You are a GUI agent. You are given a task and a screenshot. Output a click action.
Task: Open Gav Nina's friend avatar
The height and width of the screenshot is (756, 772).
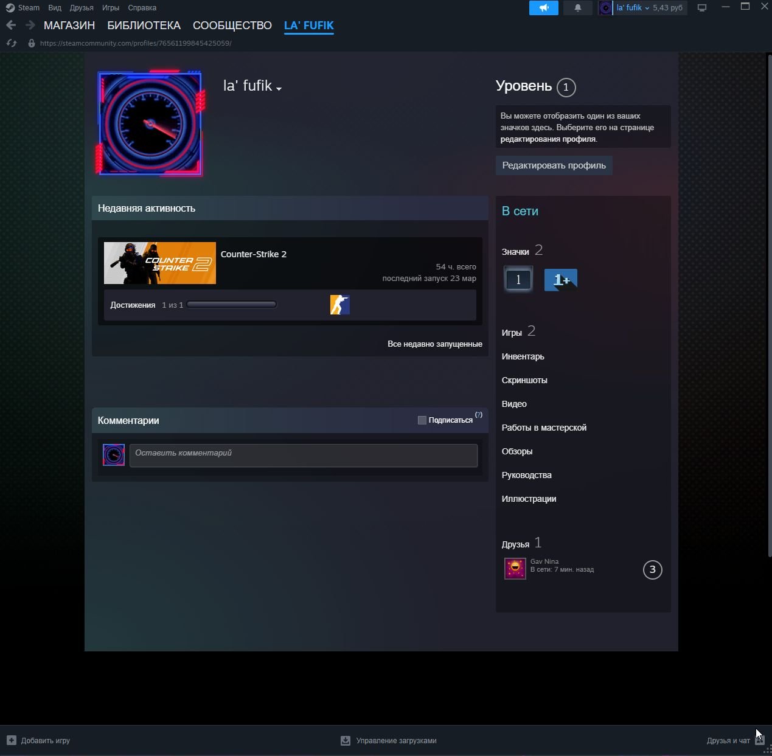point(515,569)
